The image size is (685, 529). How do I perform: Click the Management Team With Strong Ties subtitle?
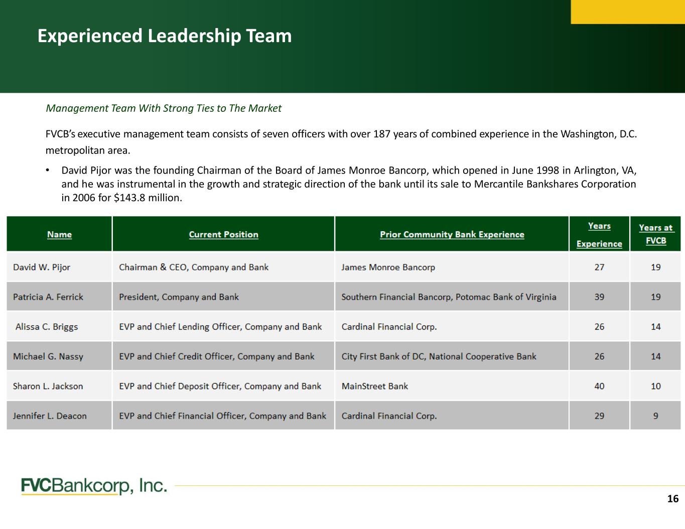tap(164, 108)
